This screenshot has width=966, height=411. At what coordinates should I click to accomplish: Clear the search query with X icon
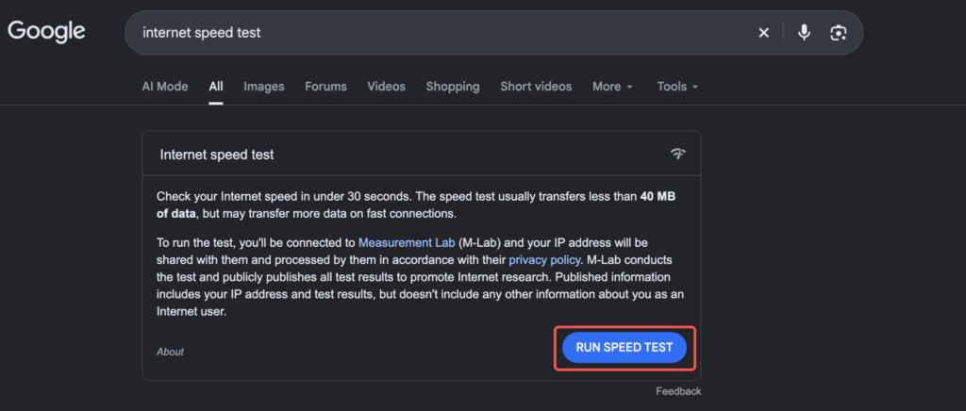point(763,33)
